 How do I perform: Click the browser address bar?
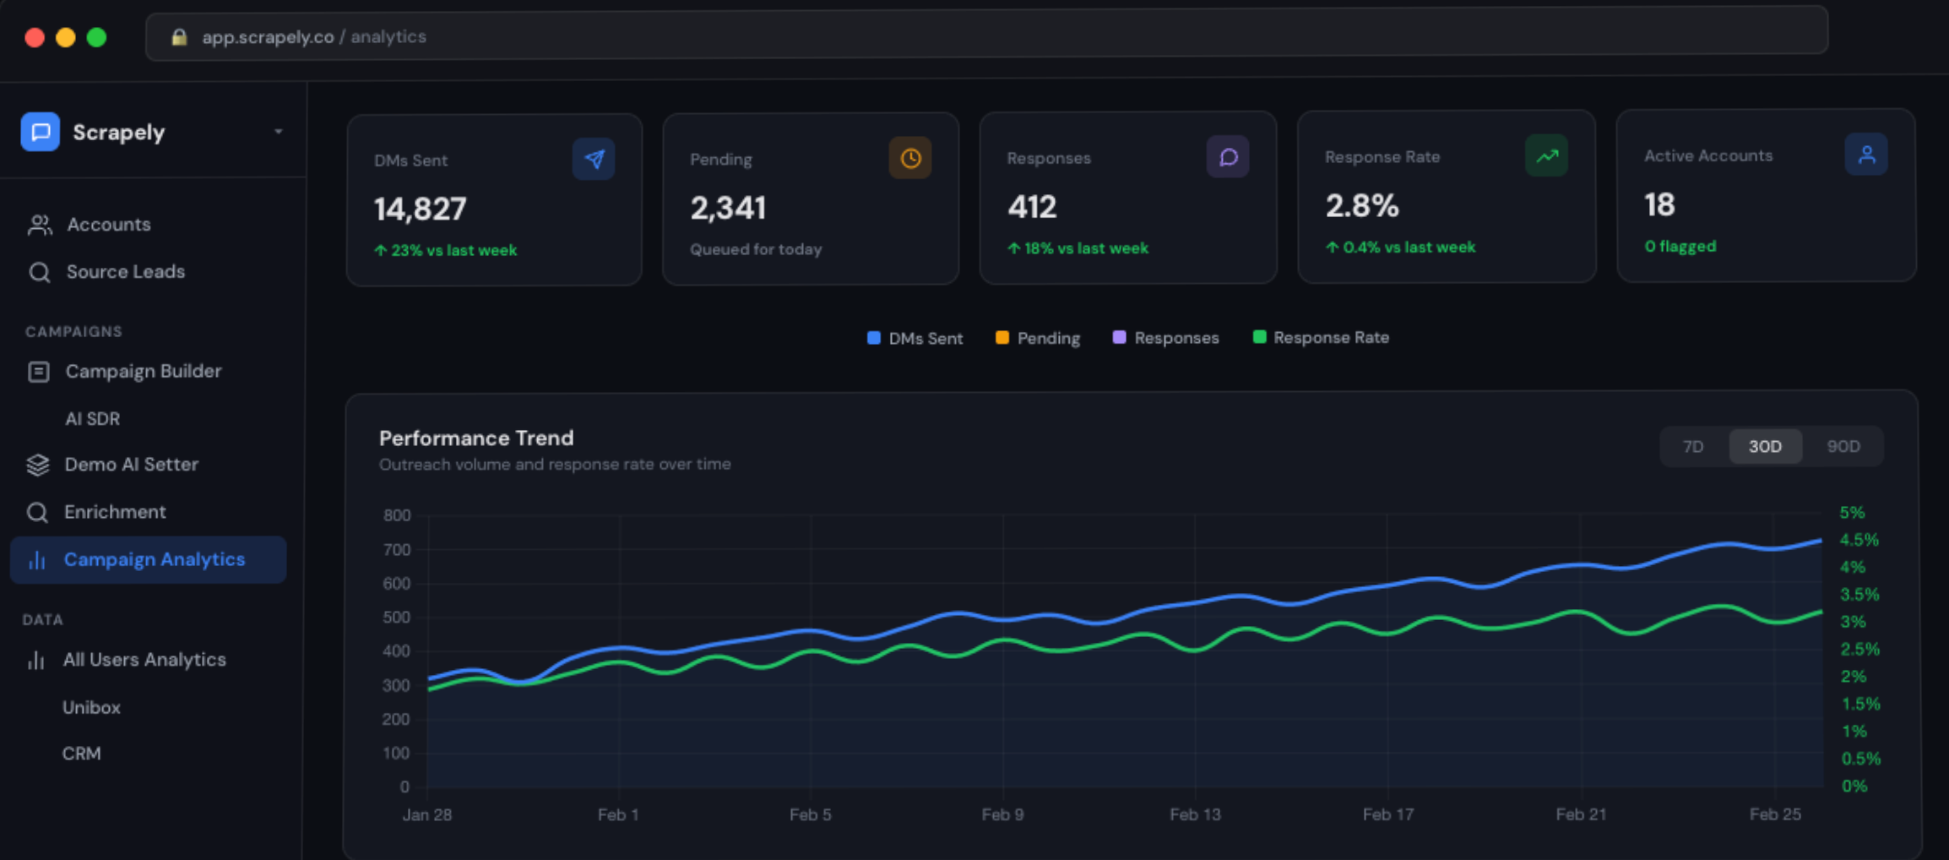[x=985, y=36]
